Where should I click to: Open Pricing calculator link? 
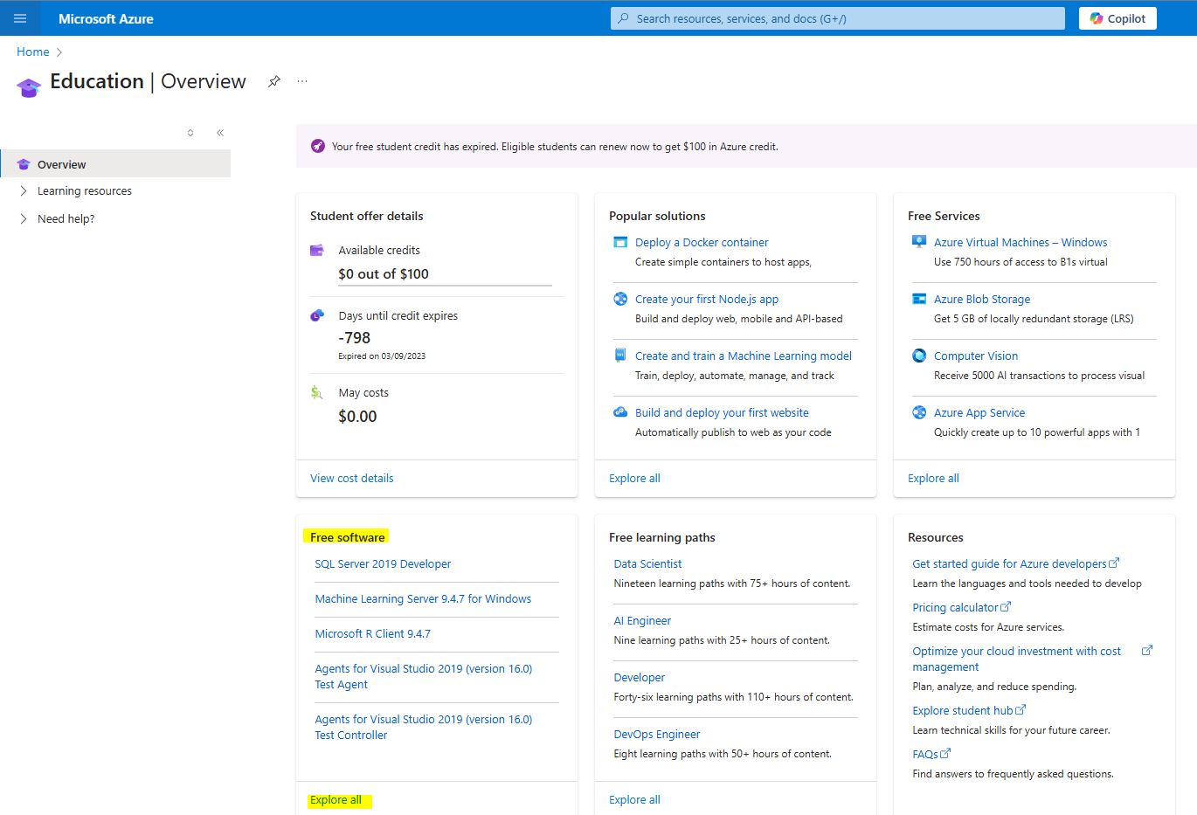pyautogui.click(x=955, y=607)
